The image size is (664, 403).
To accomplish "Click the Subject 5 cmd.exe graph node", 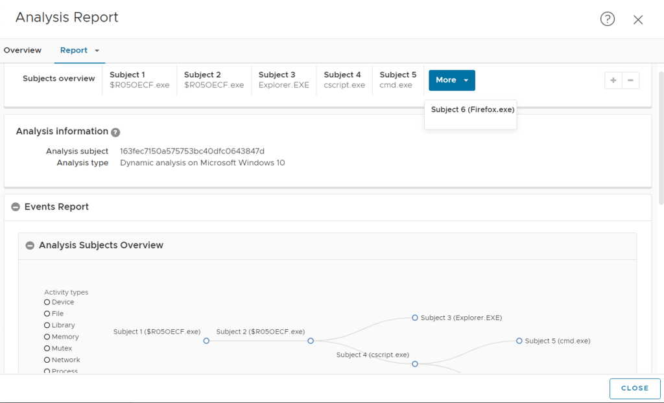I will [519, 341].
